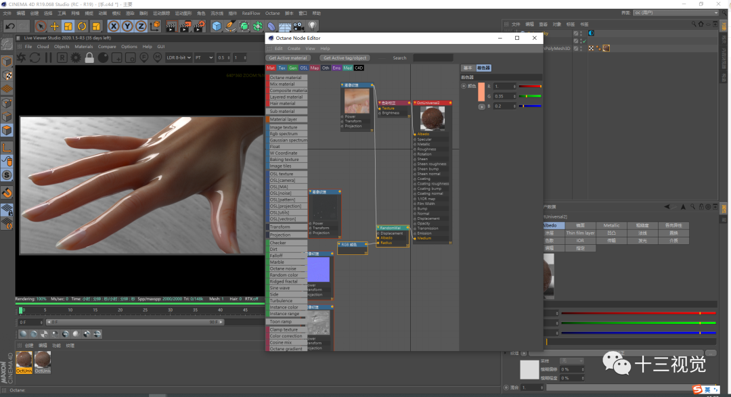Click the green Subdivision Surface generator icon

coord(244,26)
